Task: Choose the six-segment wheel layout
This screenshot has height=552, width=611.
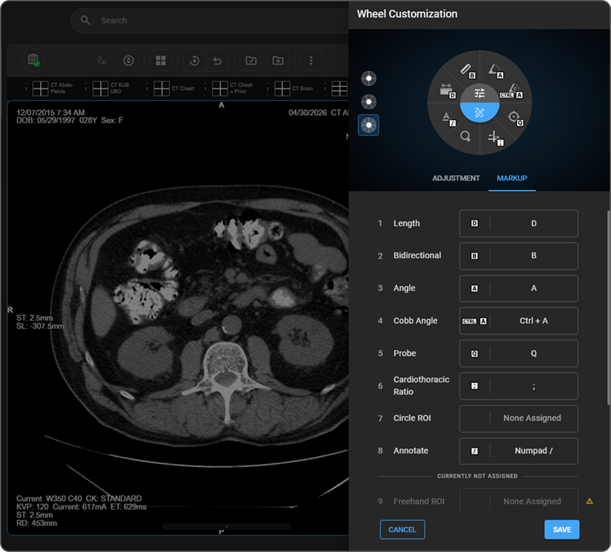Action: tap(368, 101)
